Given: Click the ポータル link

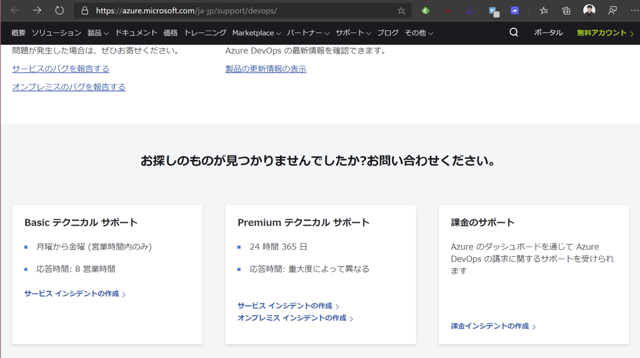Looking at the screenshot, I should [548, 32].
